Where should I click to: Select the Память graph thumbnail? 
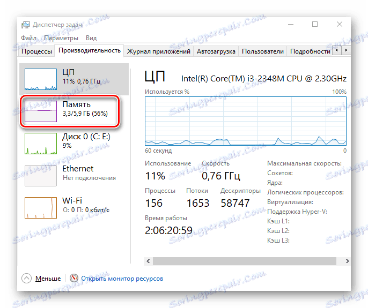(x=41, y=111)
